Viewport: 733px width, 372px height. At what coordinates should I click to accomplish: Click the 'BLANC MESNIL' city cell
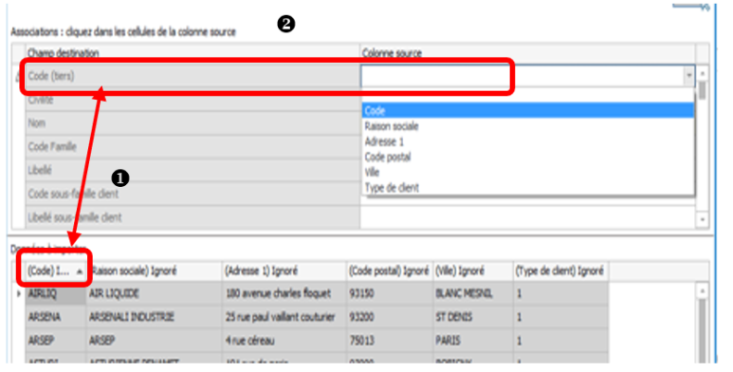coord(473,294)
